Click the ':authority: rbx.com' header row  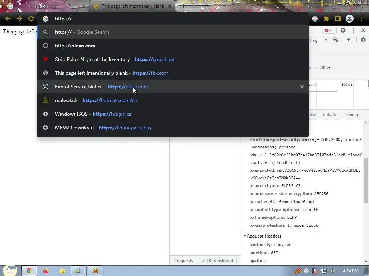270,245
